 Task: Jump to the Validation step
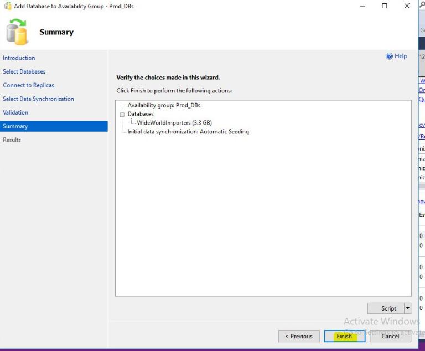click(15, 112)
